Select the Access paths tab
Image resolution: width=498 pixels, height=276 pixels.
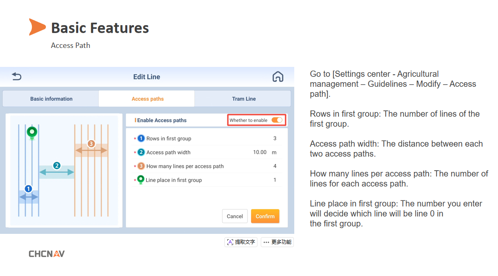coord(148,99)
